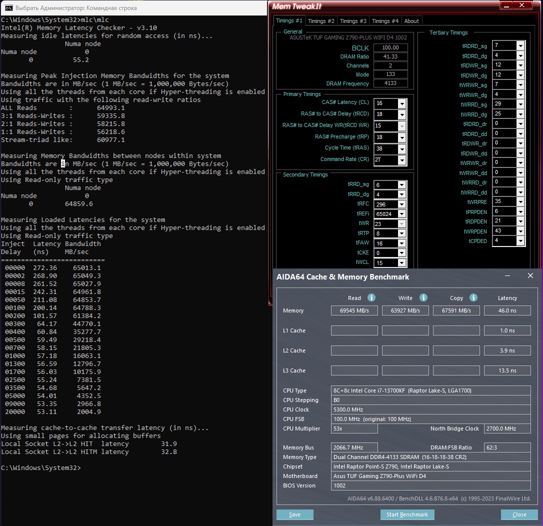Screen dimensions: 543x526
Task: Open tRFC dropdown
Action: tap(401, 204)
